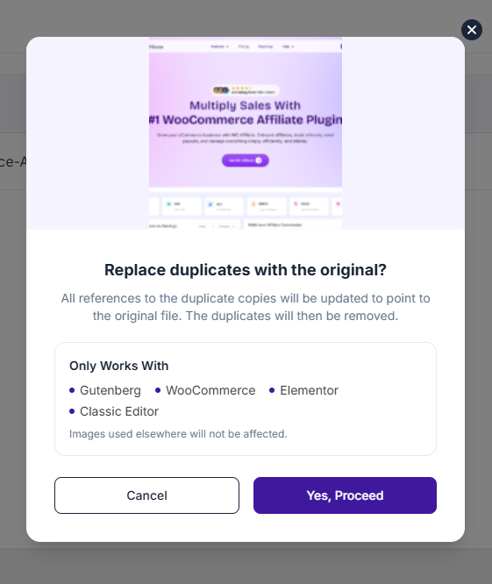Click the 'Only Works With' heading
This screenshot has width=492, height=584.
point(118,366)
